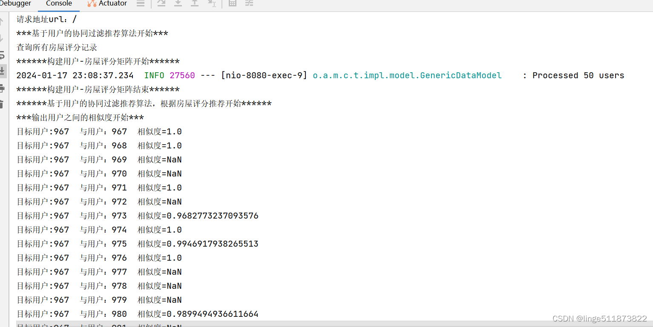653x327 pixels.
Task: Click the NaN value for user 969
Action: tap(174, 160)
